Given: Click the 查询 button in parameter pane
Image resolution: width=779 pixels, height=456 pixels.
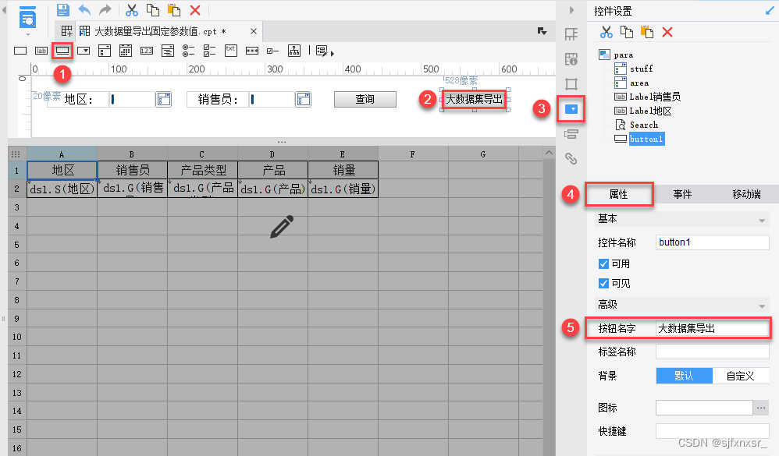Looking at the screenshot, I should (x=365, y=99).
